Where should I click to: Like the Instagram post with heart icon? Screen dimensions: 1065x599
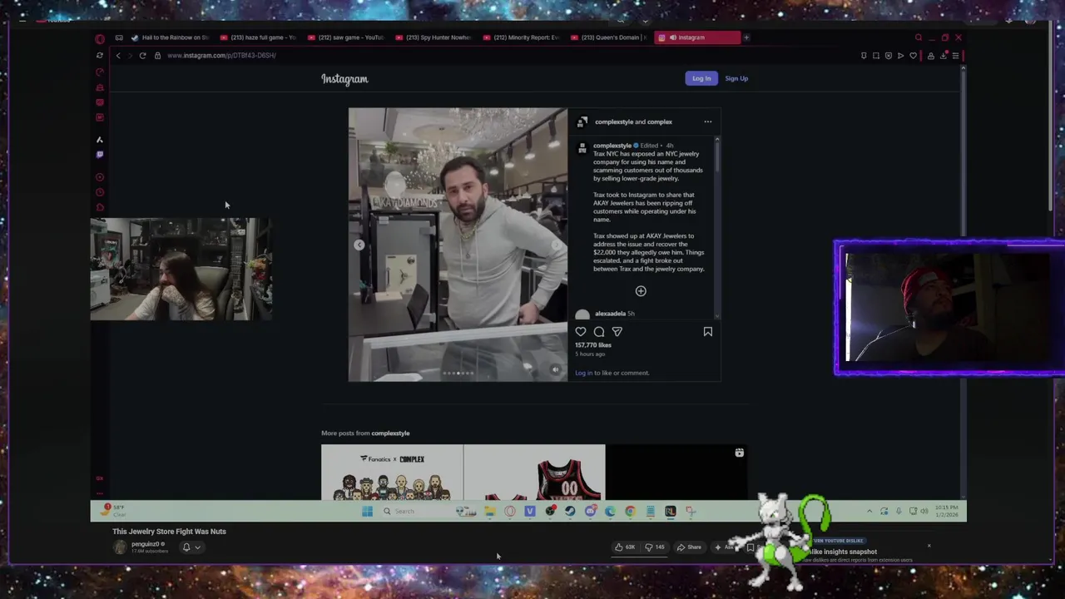581,332
